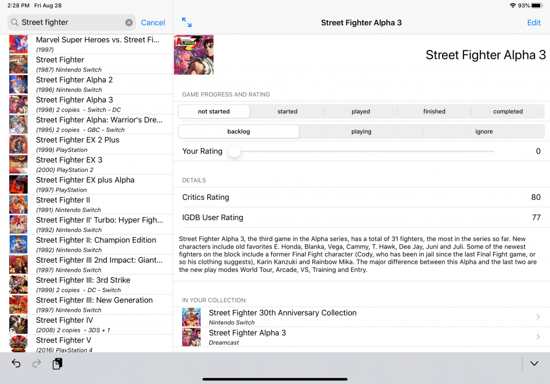This screenshot has width=550, height=384.
Task: Cancel the search
Action: [153, 23]
